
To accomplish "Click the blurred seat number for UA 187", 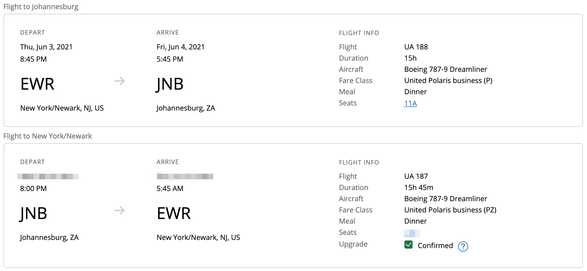I will pos(412,233).
